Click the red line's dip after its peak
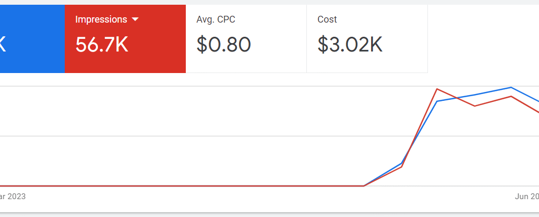The height and width of the screenshot is (217, 539). [475, 106]
